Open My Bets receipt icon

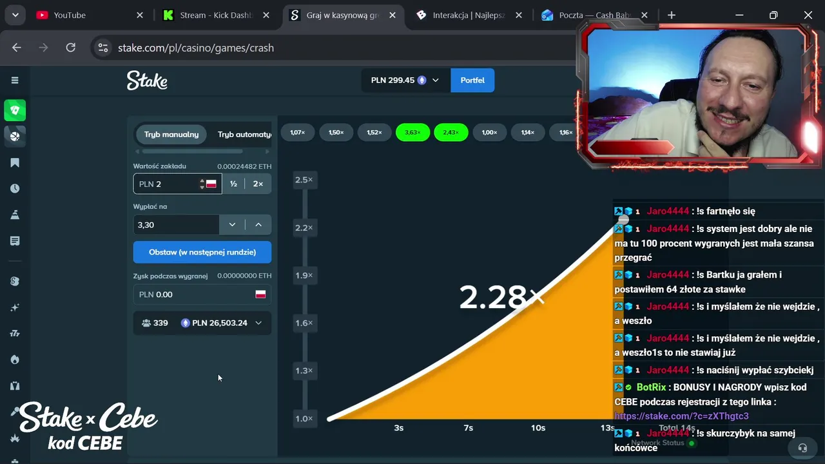[15, 241]
